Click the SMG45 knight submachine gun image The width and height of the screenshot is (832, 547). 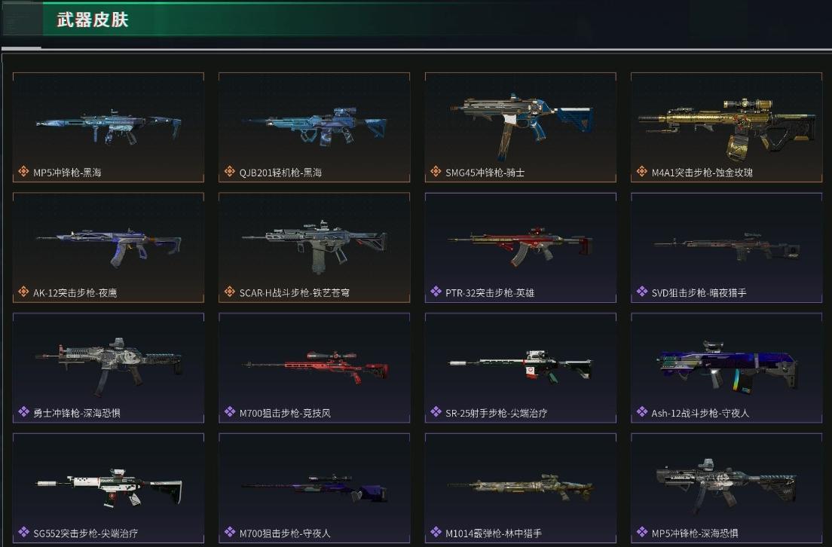tap(521, 125)
